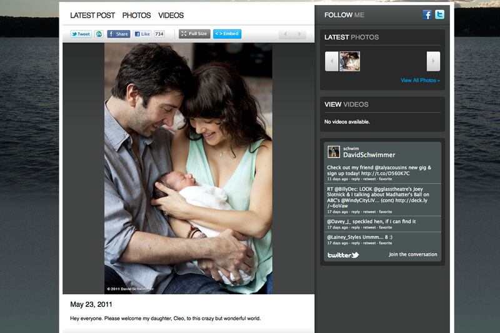This screenshot has height=333, width=500.
Task: Favorite the talyacousins tweet
Action: coord(386,179)
